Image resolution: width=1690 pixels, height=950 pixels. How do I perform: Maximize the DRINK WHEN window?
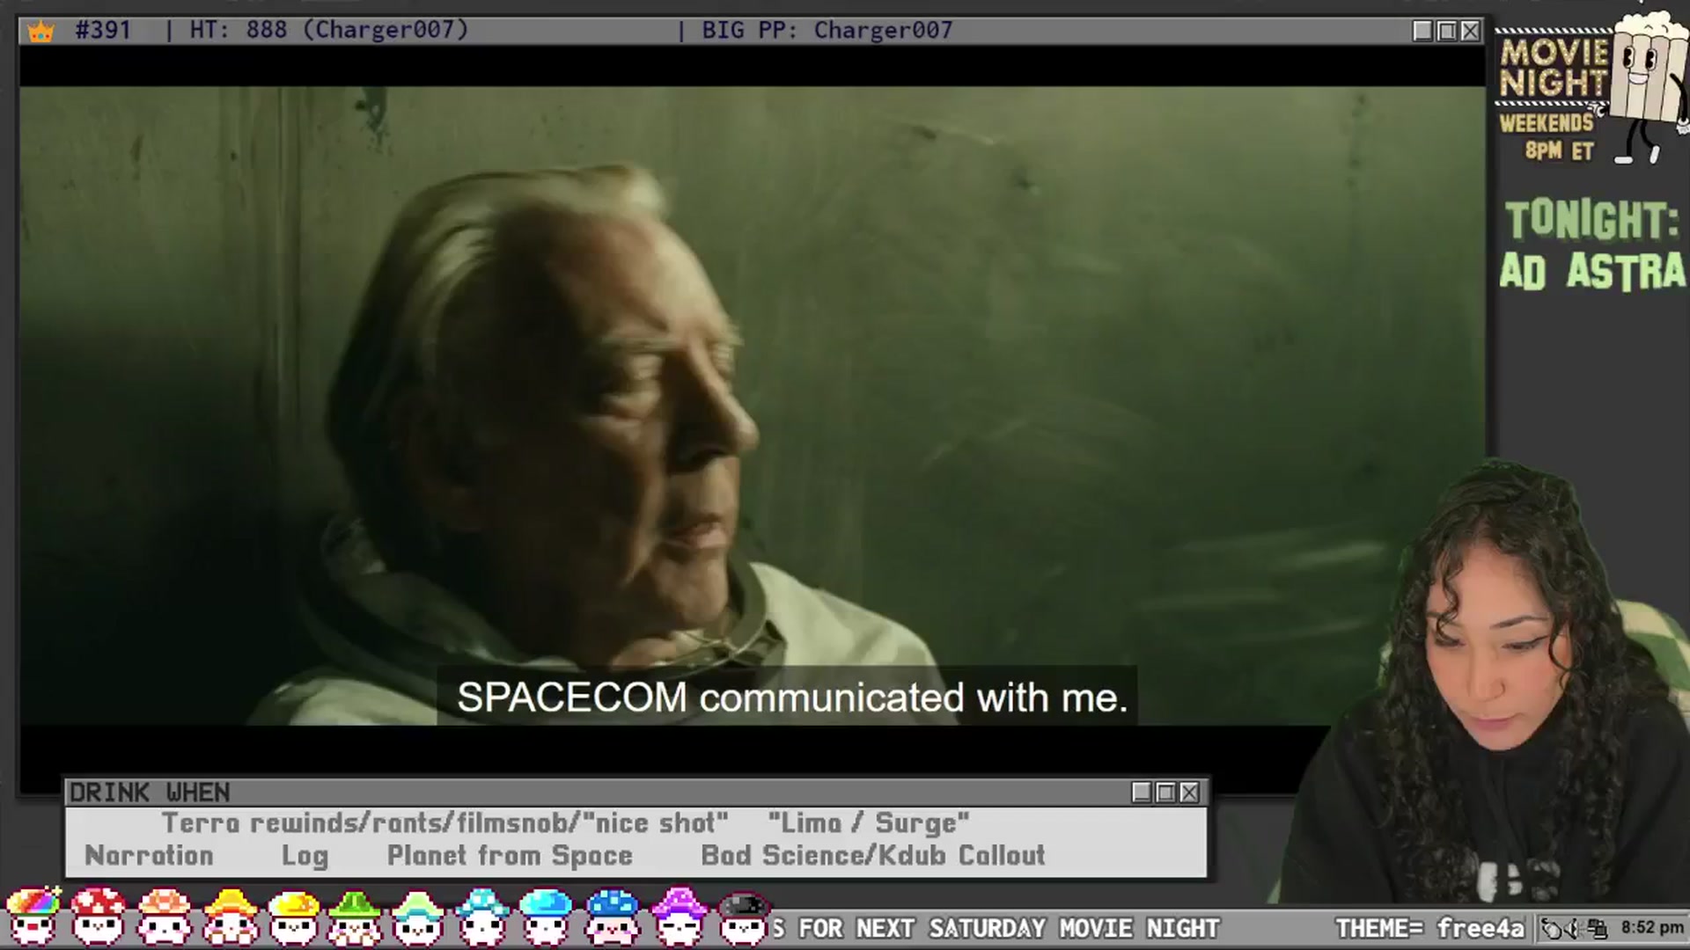(x=1165, y=793)
